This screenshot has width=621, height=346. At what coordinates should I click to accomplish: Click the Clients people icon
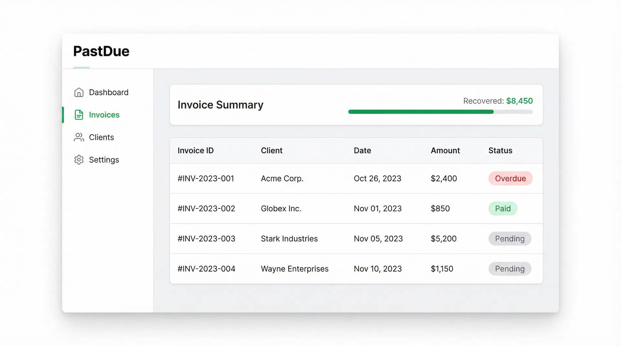pos(79,137)
